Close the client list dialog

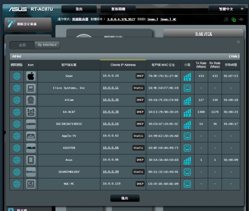(238, 42)
